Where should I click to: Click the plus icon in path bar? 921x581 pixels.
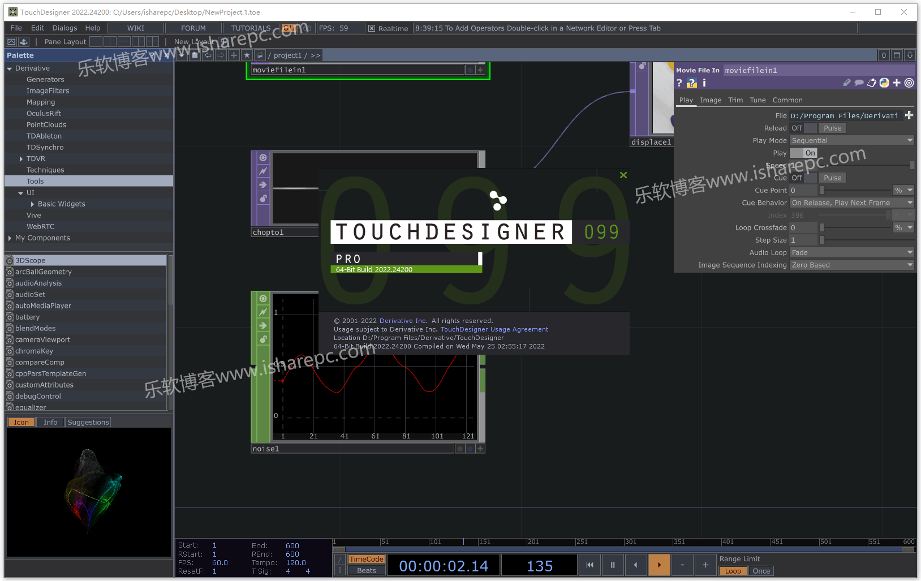[x=234, y=55]
